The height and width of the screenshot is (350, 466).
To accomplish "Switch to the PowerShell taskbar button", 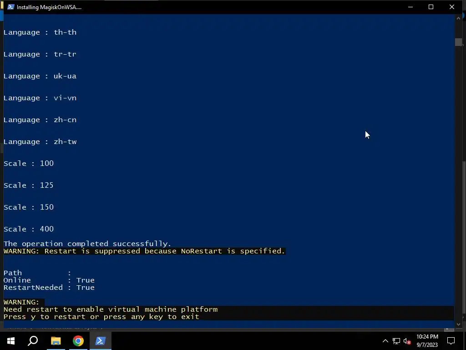I will pyautogui.click(x=101, y=341).
